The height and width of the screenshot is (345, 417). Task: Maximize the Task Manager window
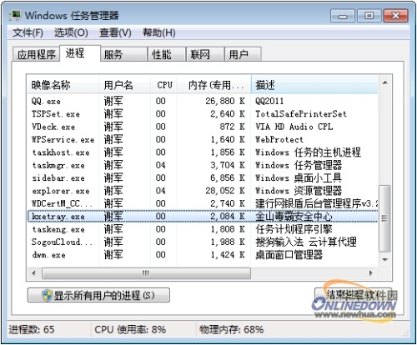(369, 16)
